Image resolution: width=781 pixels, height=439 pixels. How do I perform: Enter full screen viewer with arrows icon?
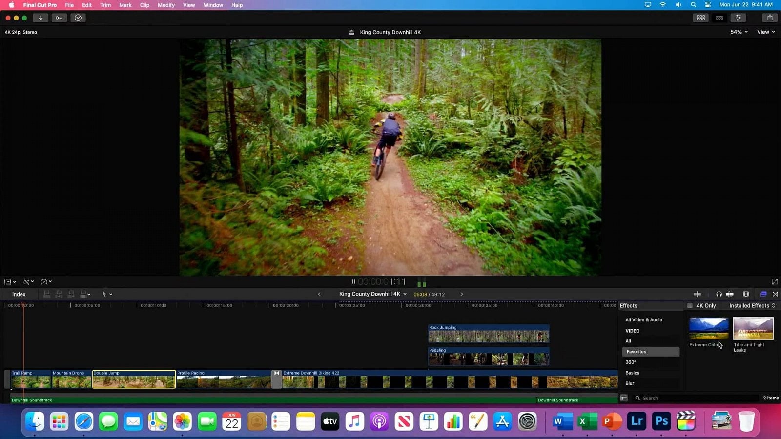tap(775, 281)
